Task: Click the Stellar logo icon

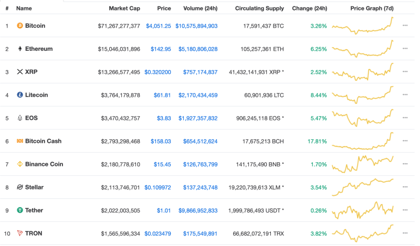Action: point(20,187)
